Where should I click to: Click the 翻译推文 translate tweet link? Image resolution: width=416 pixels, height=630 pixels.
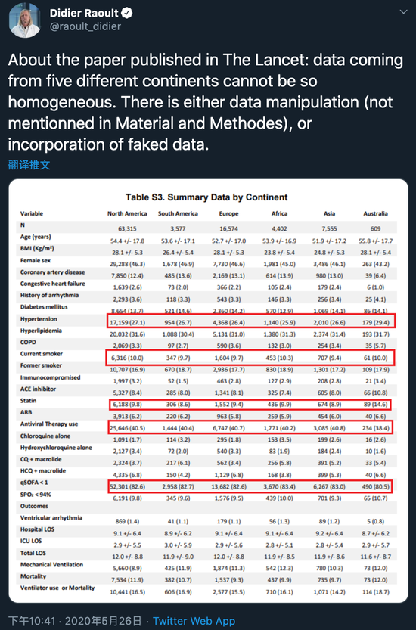(x=29, y=165)
